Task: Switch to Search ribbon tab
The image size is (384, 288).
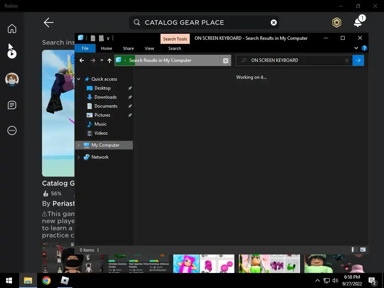Action: pos(175,48)
